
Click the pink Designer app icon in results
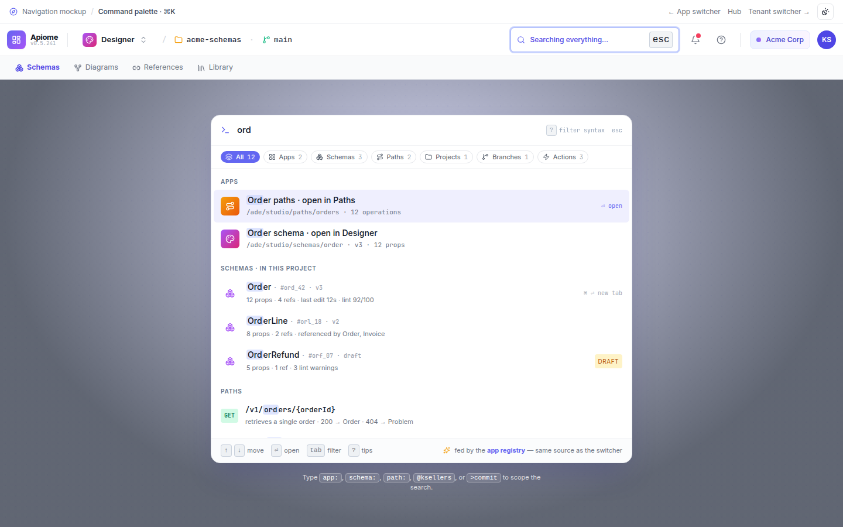(230, 239)
